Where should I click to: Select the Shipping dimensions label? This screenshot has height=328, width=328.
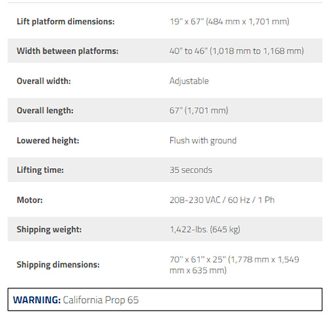[x=58, y=264]
